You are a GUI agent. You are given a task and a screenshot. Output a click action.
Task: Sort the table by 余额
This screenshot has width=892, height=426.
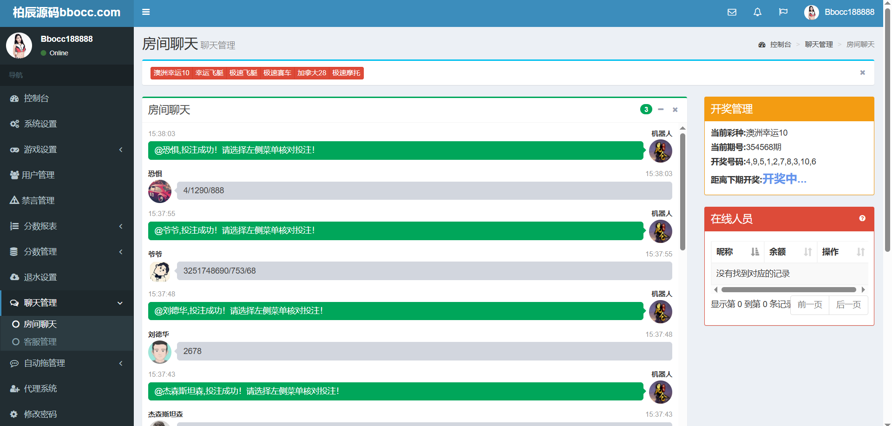790,252
